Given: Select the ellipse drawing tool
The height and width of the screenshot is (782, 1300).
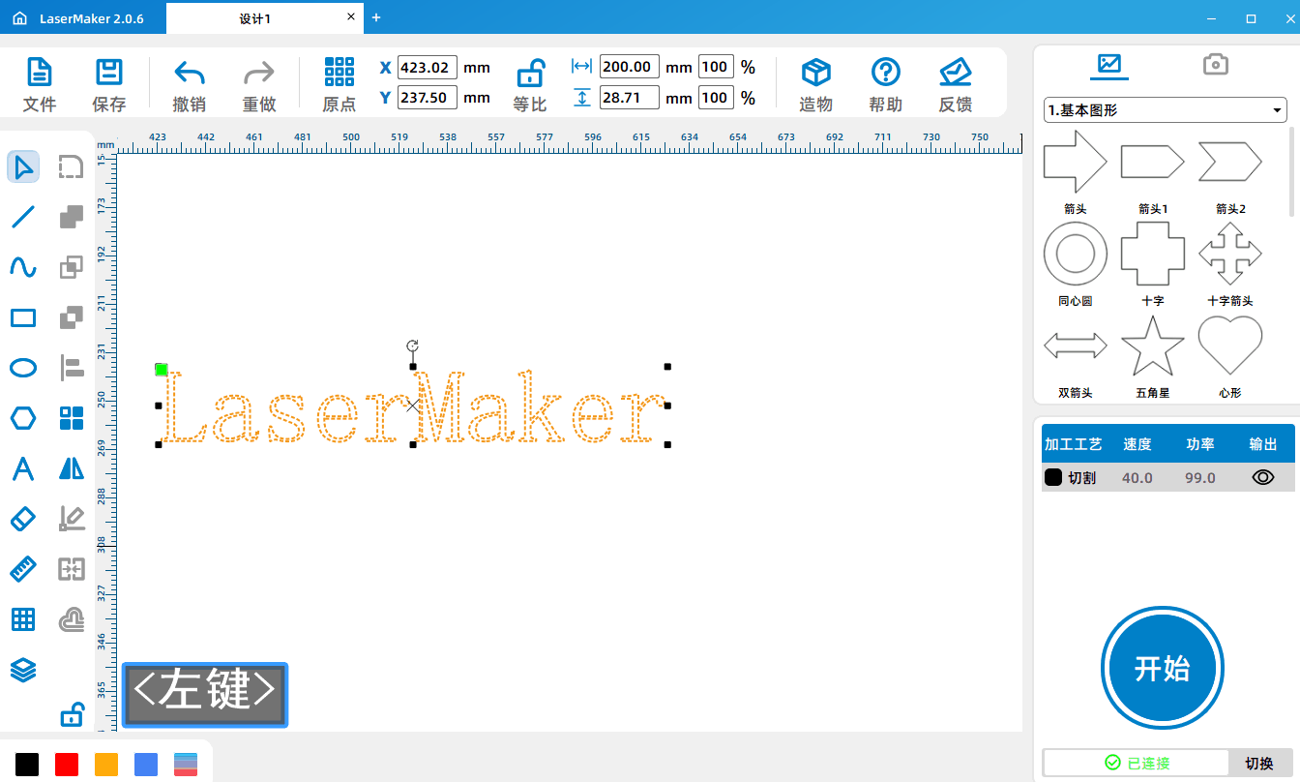Looking at the screenshot, I should coord(23,368).
